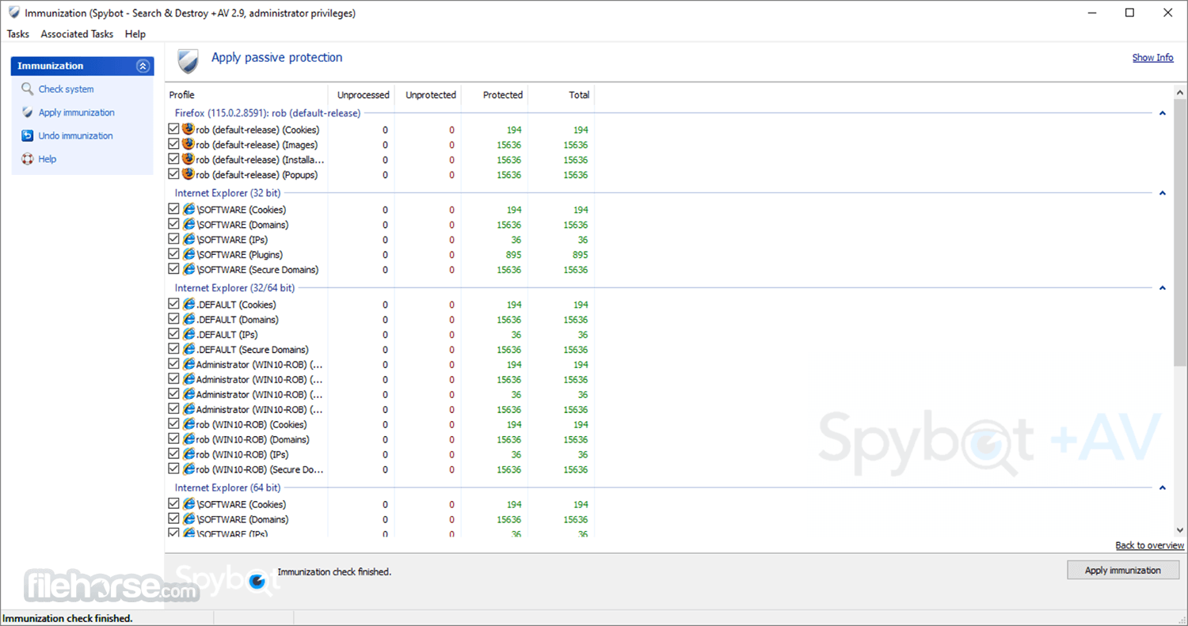Click the Help lifebuoy icon in sidebar

point(28,158)
